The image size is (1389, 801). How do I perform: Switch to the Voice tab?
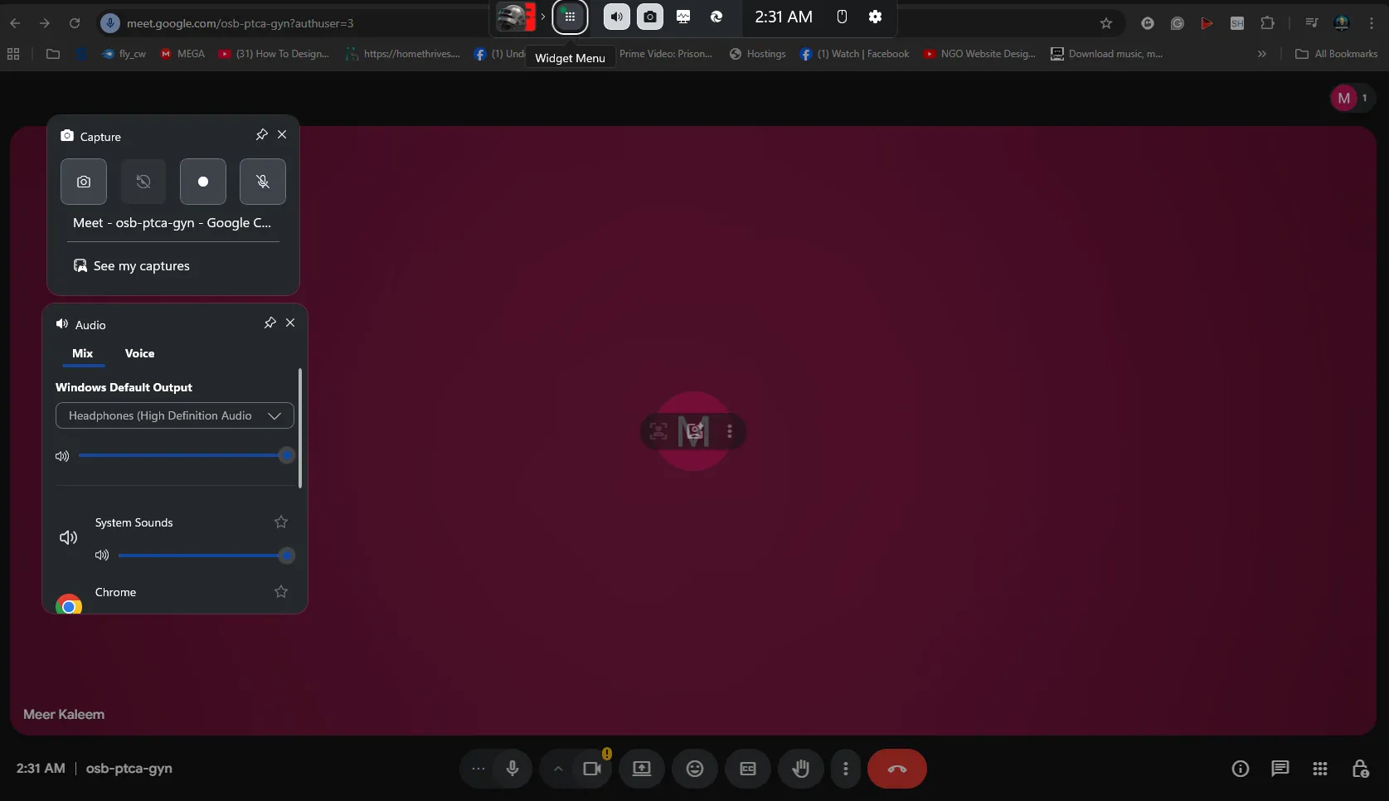pyautogui.click(x=139, y=353)
